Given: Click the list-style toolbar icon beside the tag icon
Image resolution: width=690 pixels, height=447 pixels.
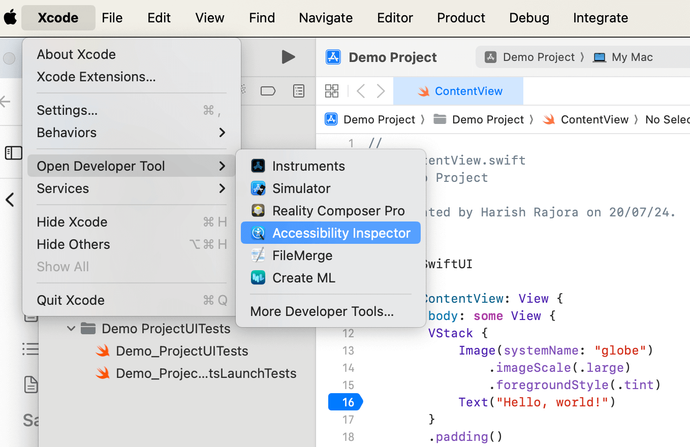Looking at the screenshot, I should (x=298, y=90).
